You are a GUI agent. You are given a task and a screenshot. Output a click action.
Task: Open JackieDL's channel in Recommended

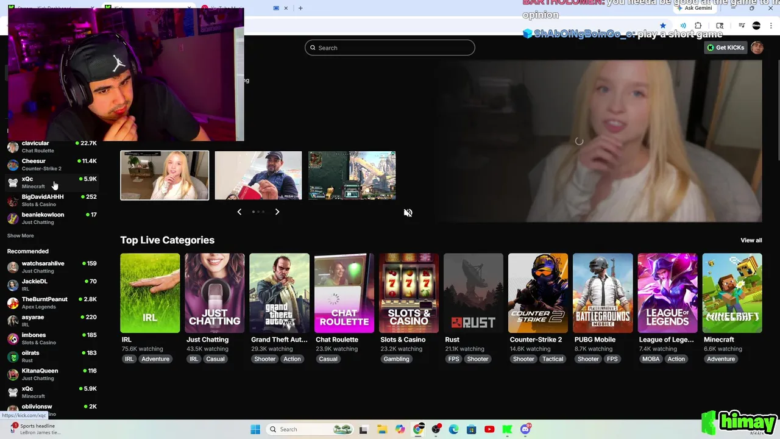click(52, 285)
